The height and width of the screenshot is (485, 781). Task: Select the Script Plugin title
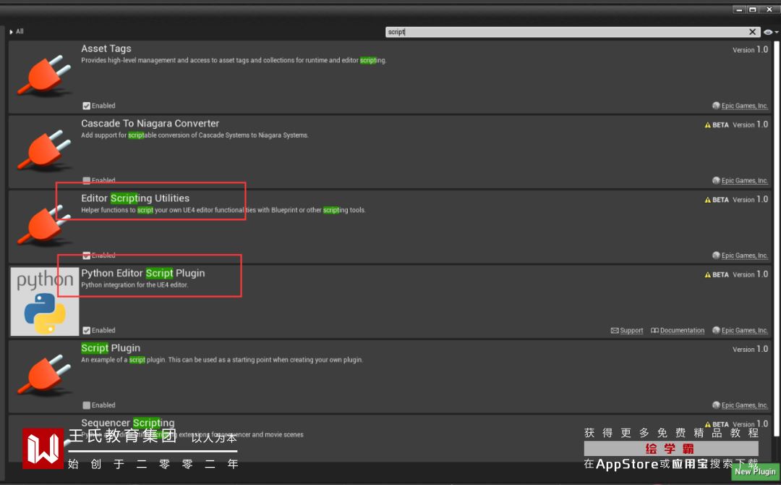(111, 348)
